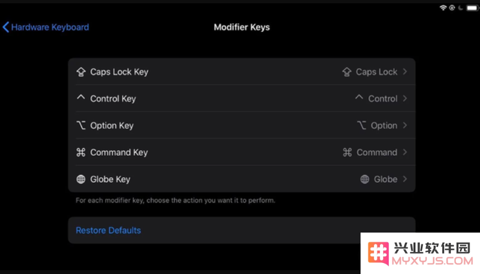Click the battery status icon
The image size is (480, 274).
(x=472, y=8)
